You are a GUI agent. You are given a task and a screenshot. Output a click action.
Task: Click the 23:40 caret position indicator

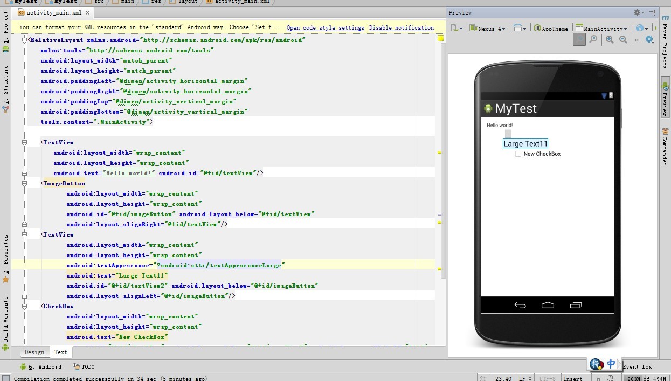click(x=503, y=378)
